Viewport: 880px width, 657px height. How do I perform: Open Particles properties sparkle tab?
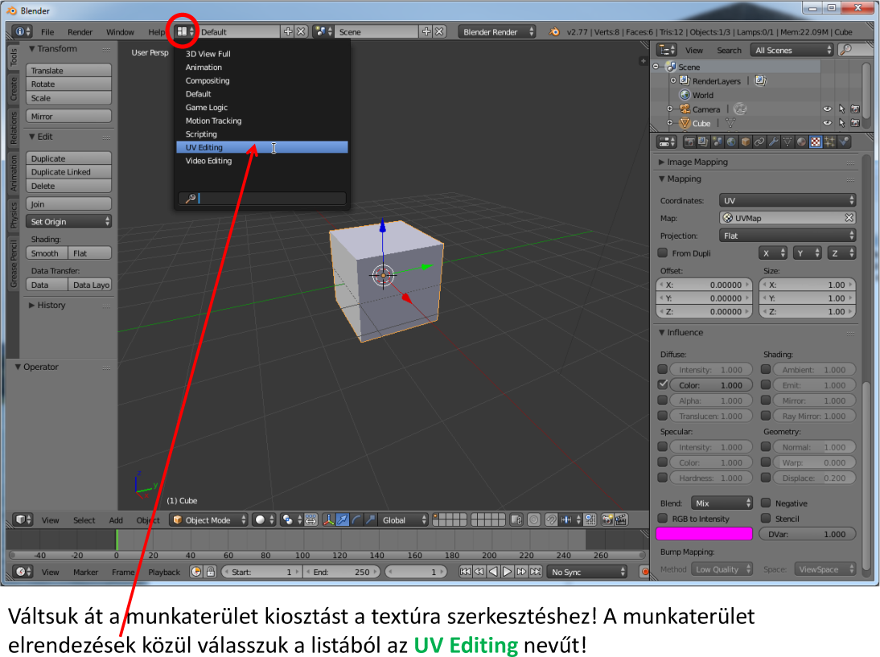tap(829, 142)
